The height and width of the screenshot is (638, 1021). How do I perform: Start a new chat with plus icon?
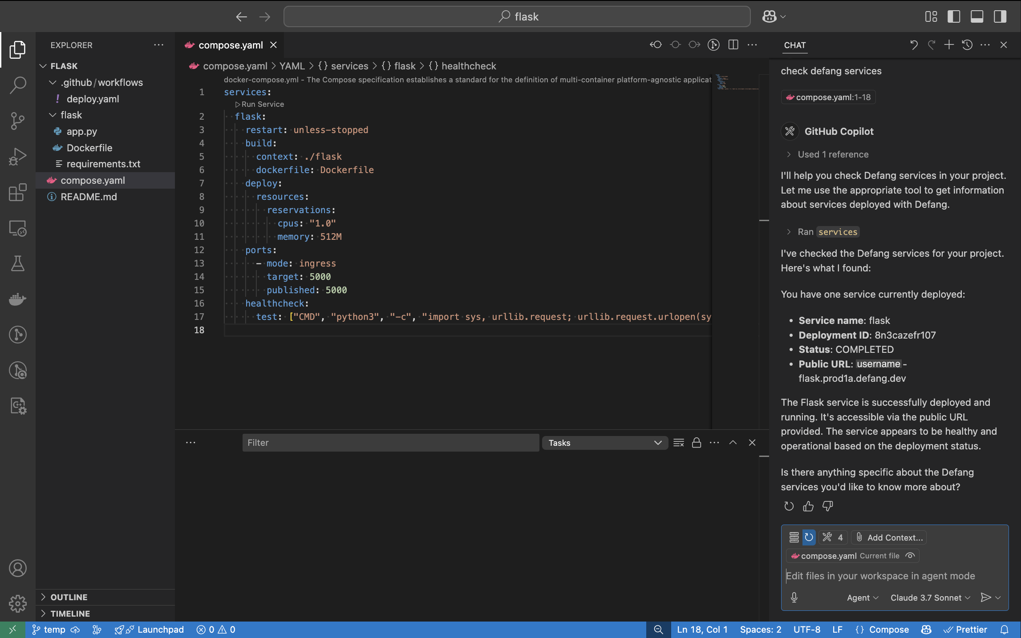tap(949, 44)
